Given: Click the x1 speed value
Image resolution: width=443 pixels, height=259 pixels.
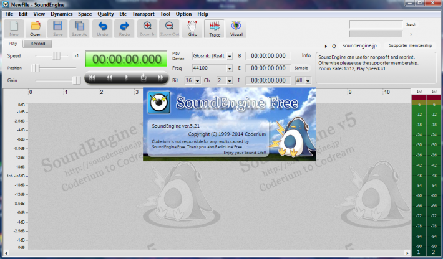Looking at the screenshot, I should pos(76,56).
